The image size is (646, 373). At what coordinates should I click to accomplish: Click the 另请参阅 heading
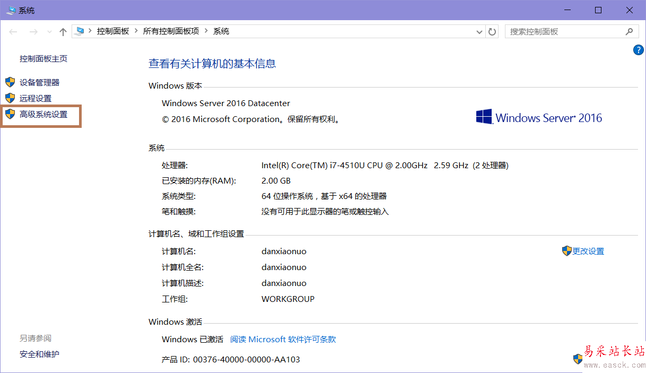coord(36,338)
